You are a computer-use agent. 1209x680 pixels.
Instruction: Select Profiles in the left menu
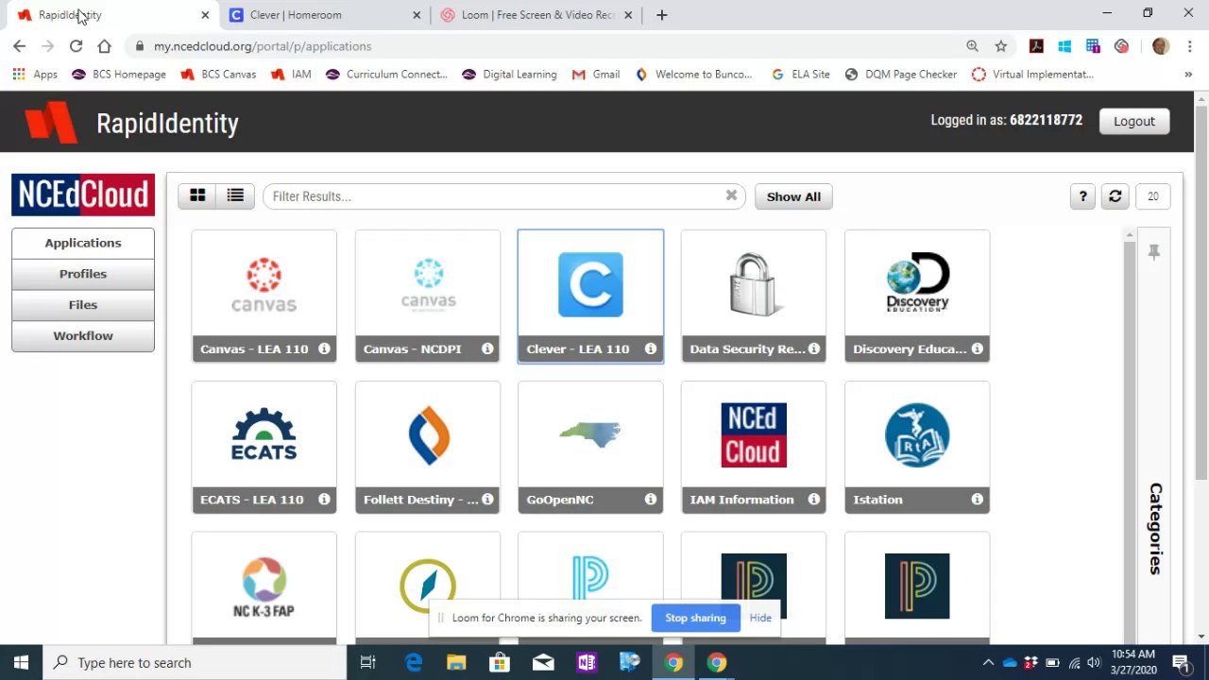coord(83,274)
